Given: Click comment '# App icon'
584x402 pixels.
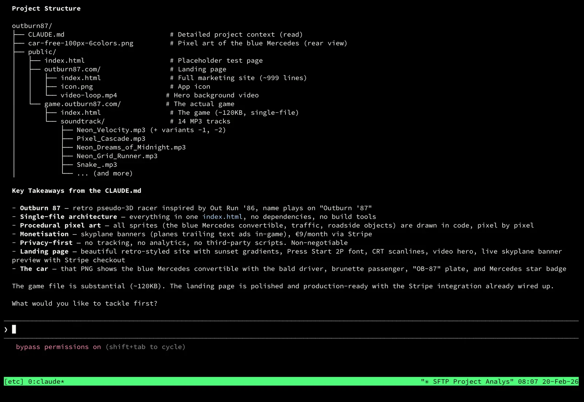Looking at the screenshot, I should (x=190, y=87).
